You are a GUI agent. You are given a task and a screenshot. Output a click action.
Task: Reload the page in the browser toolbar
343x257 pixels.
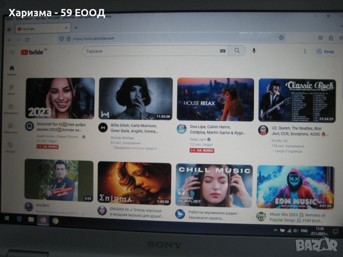tap(27, 39)
